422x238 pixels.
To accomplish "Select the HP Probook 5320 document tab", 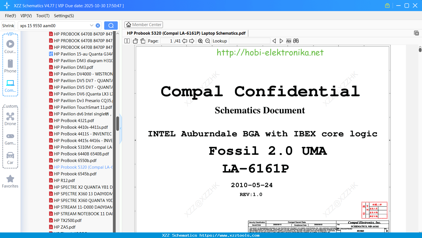I will (x=186, y=33).
